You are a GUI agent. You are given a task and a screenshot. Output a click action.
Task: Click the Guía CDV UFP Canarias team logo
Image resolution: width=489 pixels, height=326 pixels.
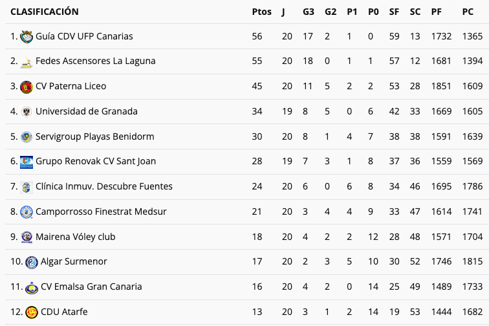point(27,36)
